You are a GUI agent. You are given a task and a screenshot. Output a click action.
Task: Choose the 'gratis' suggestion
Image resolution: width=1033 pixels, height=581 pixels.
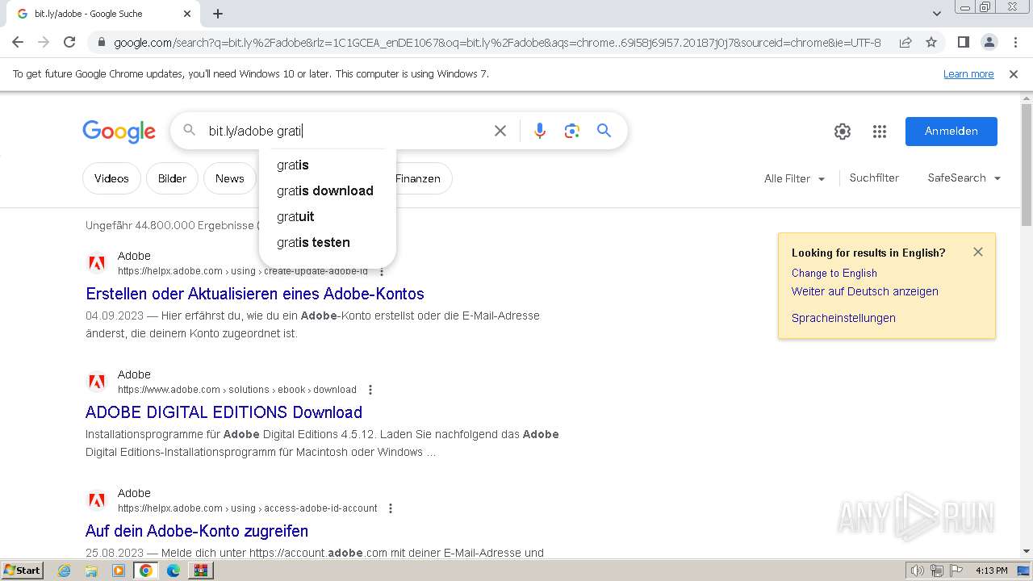coord(328,165)
